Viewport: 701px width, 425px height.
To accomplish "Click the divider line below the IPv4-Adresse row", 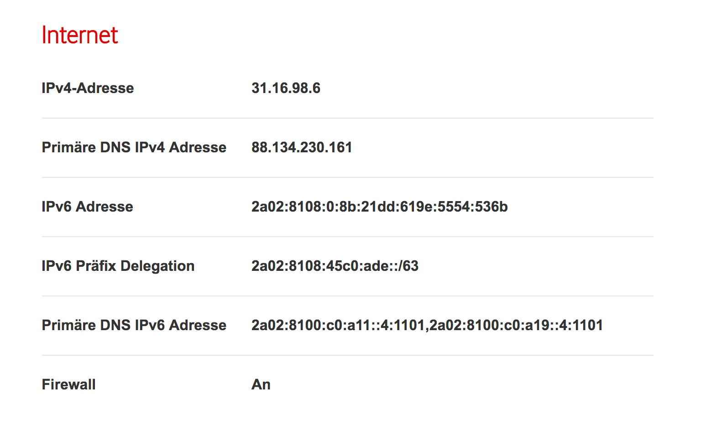I will pyautogui.click(x=347, y=118).
